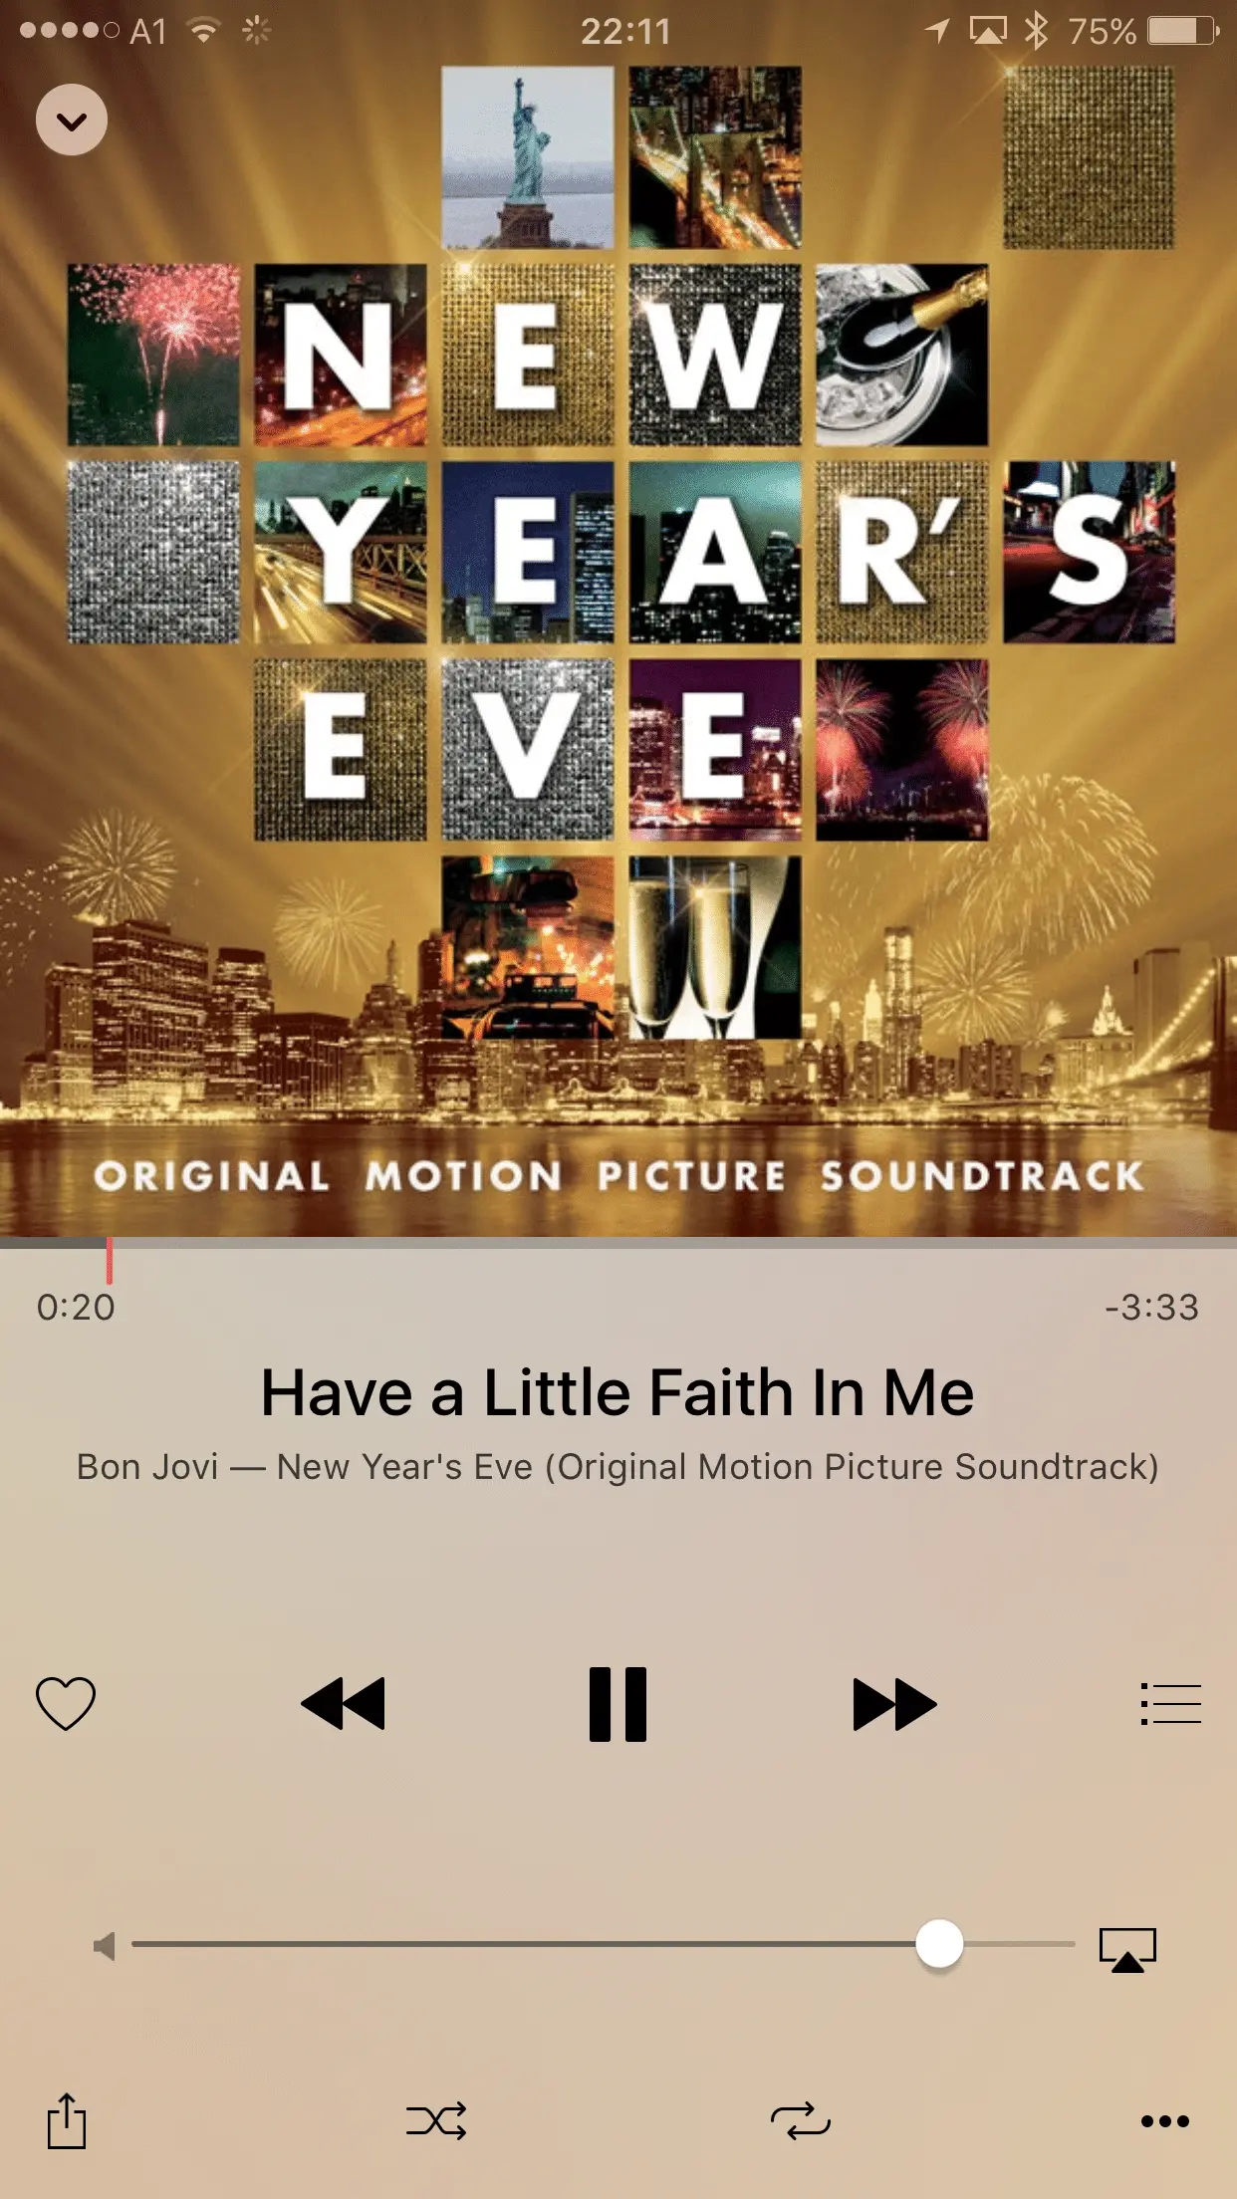This screenshot has height=2199, width=1237.
Task: Open AirPlay output selection beside volume
Action: pyautogui.click(x=1127, y=1949)
